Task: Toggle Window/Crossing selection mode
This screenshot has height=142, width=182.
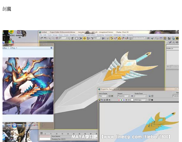Action: coord(80,38)
